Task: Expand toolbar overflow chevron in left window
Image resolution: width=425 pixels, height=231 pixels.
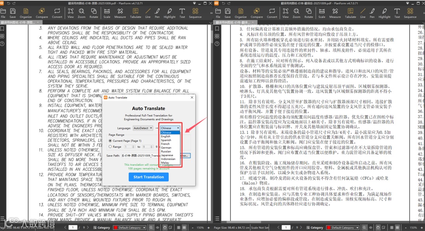Action: (x=211, y=13)
